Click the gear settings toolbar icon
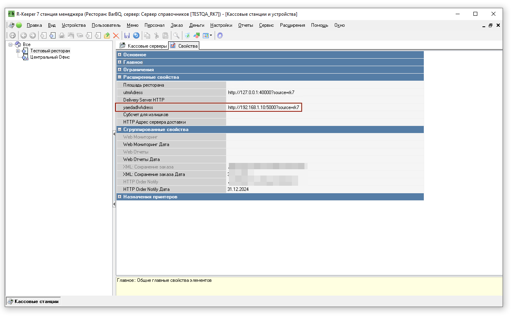 tap(220, 35)
